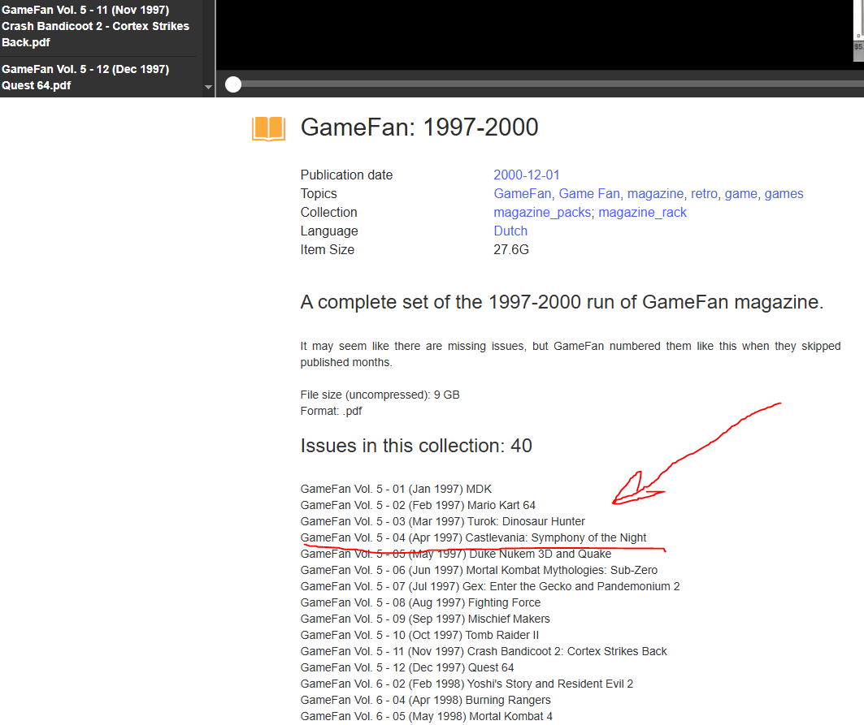Image resolution: width=864 pixels, height=725 pixels.
Task: Open the game topic link
Action: pos(740,194)
